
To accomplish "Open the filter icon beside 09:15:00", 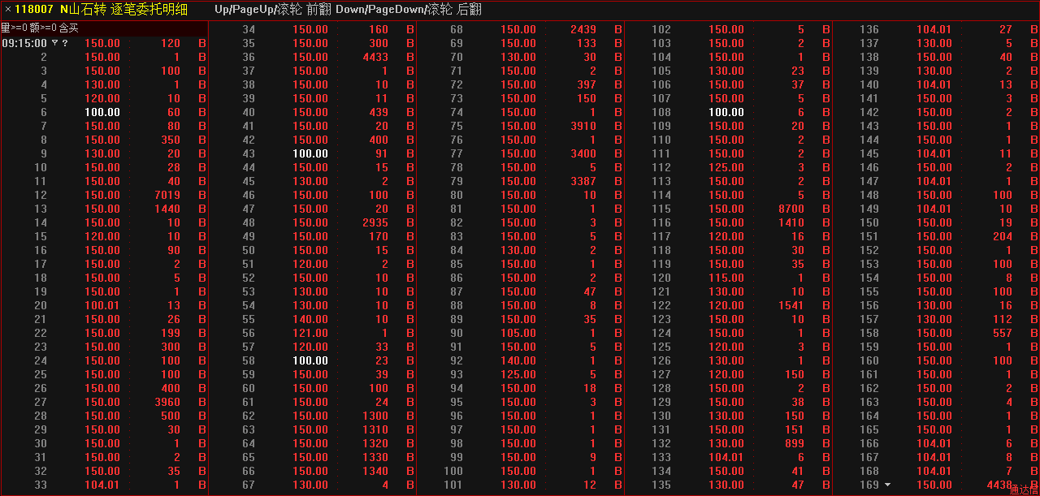I will click(x=54, y=43).
